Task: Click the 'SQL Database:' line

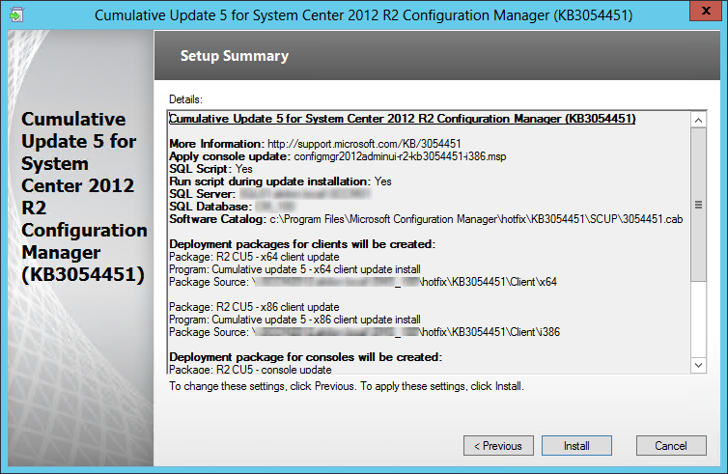Action: pyautogui.click(x=232, y=207)
